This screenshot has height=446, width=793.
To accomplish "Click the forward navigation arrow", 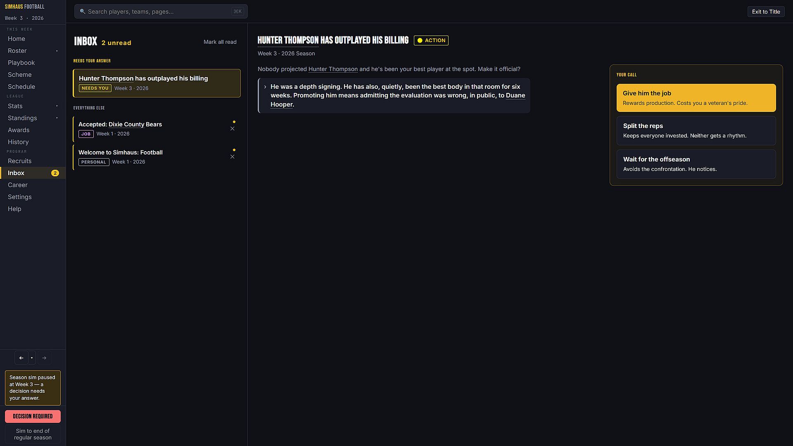I will click(44, 358).
